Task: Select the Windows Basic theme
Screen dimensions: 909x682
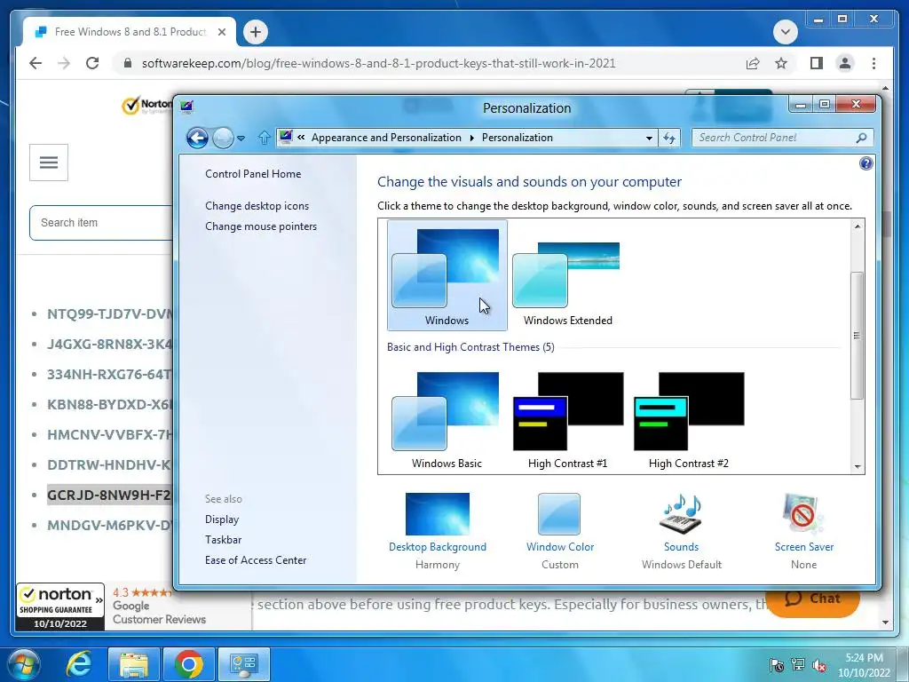Action: click(447, 418)
